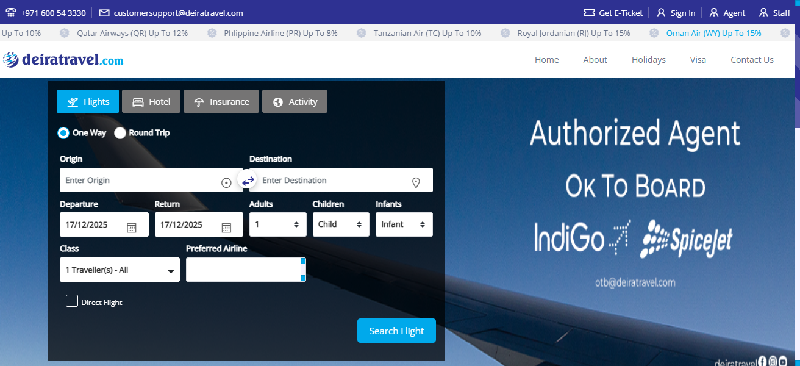
Task: Open the Children dropdown
Action: [x=341, y=224]
